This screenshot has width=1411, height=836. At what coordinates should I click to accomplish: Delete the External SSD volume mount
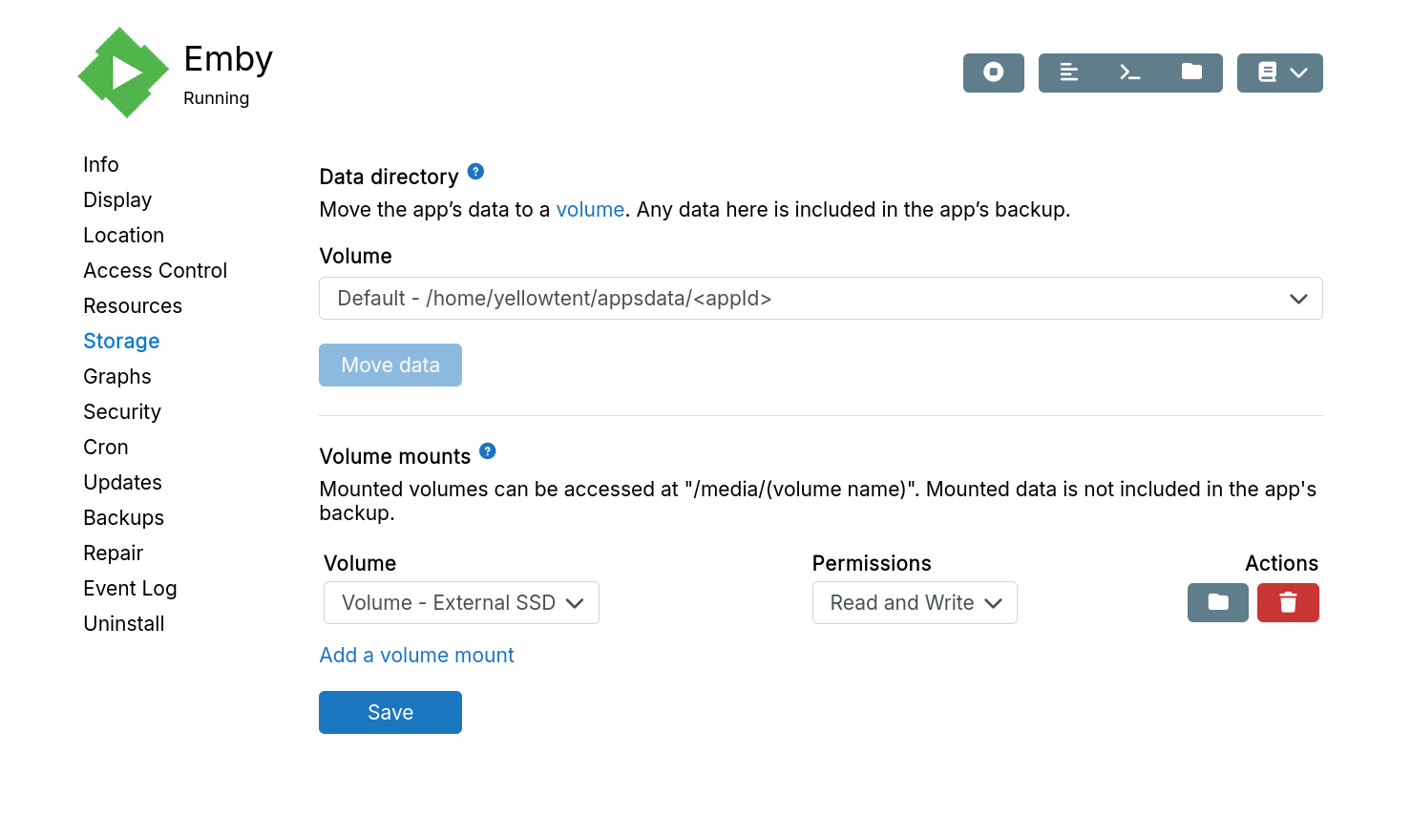coord(1287,602)
